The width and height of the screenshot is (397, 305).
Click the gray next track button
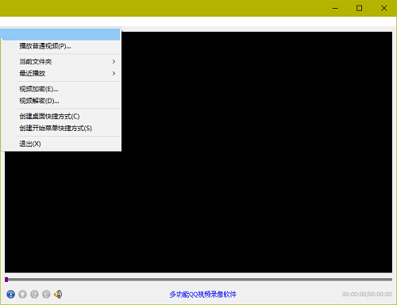tap(46, 294)
